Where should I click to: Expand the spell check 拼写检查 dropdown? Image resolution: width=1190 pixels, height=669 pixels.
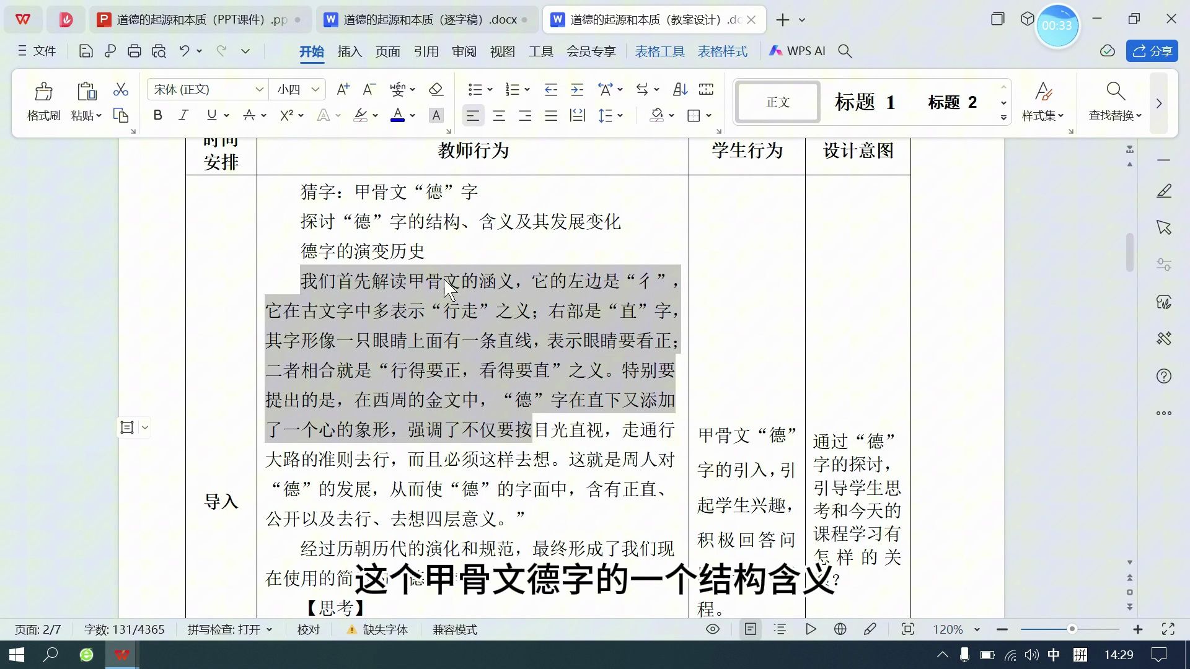269,629
